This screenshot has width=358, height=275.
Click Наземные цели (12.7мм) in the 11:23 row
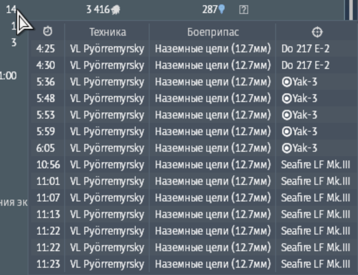pyautogui.click(x=213, y=265)
